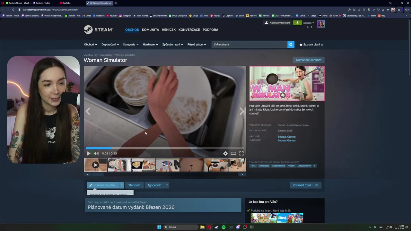Expand the Ignorovat dropdown arrow
The width and height of the screenshot is (411, 231).
(x=167, y=185)
